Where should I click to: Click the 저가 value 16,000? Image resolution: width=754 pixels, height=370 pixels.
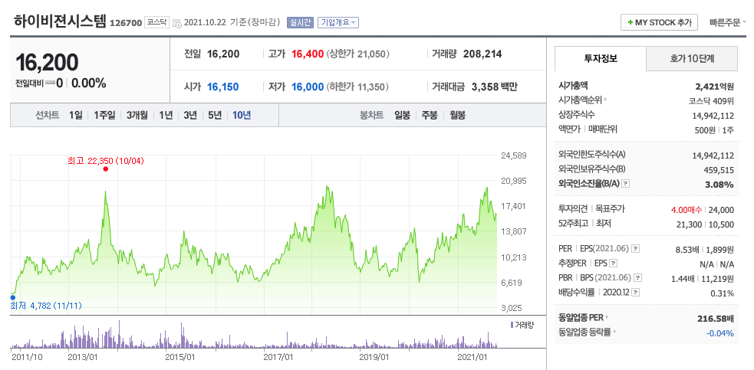pyautogui.click(x=308, y=87)
